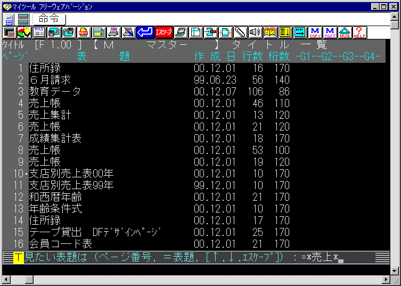Open the yellow MENU book icon
This screenshot has height=286, width=401.
[270, 32]
